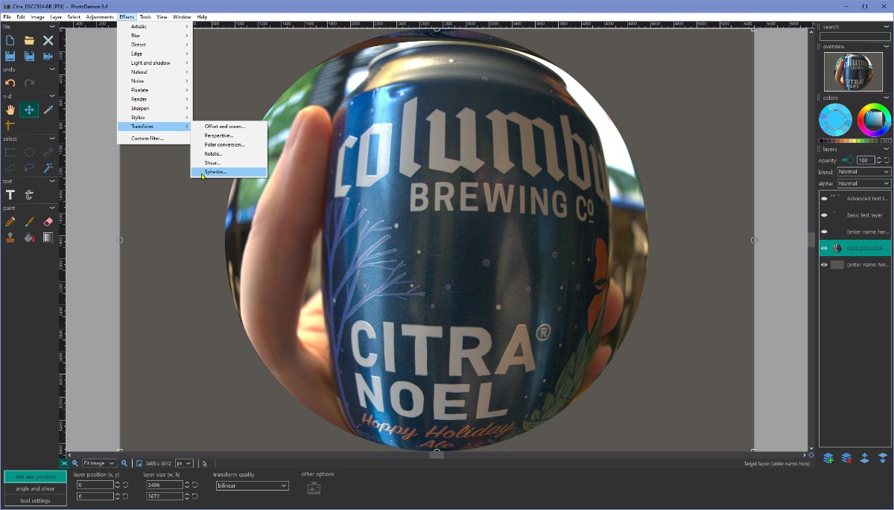Select the Polygon selection tool
Viewport: 894px width, 510px height.
coord(10,168)
